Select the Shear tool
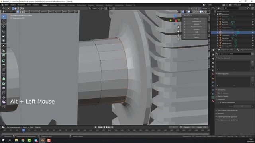 pos(4,102)
